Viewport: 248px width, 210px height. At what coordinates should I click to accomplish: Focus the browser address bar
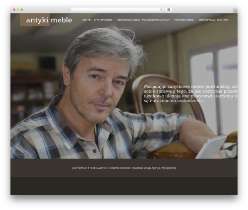[x=118, y=9]
